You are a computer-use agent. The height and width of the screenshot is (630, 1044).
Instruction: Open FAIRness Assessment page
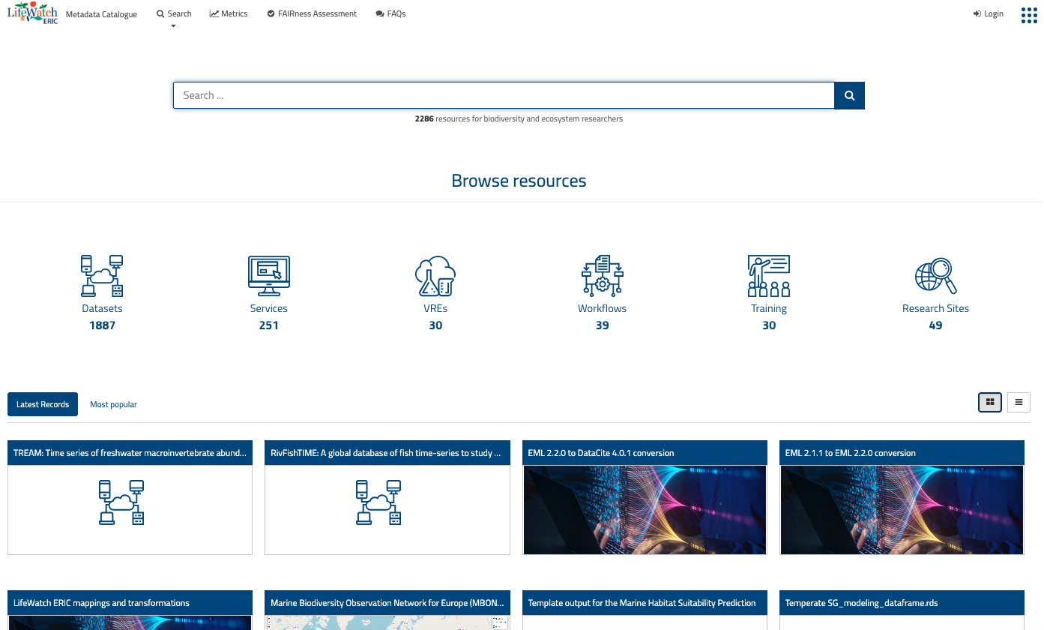coord(312,13)
